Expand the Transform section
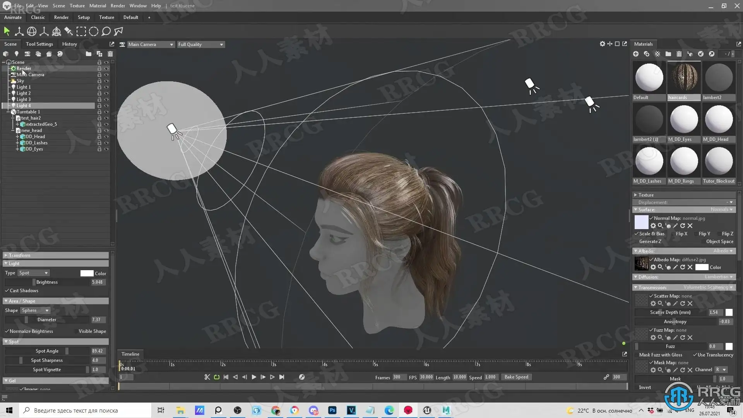743x418 pixels. 19,255
